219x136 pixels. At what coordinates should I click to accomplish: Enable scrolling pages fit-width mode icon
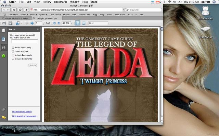point(78,23)
